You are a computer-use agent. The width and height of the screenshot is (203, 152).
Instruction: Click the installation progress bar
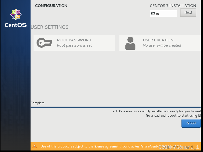pos(116,107)
